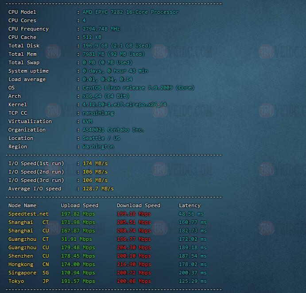Click the Region value Washington
The width and height of the screenshot is (306, 293).
click(x=98, y=146)
